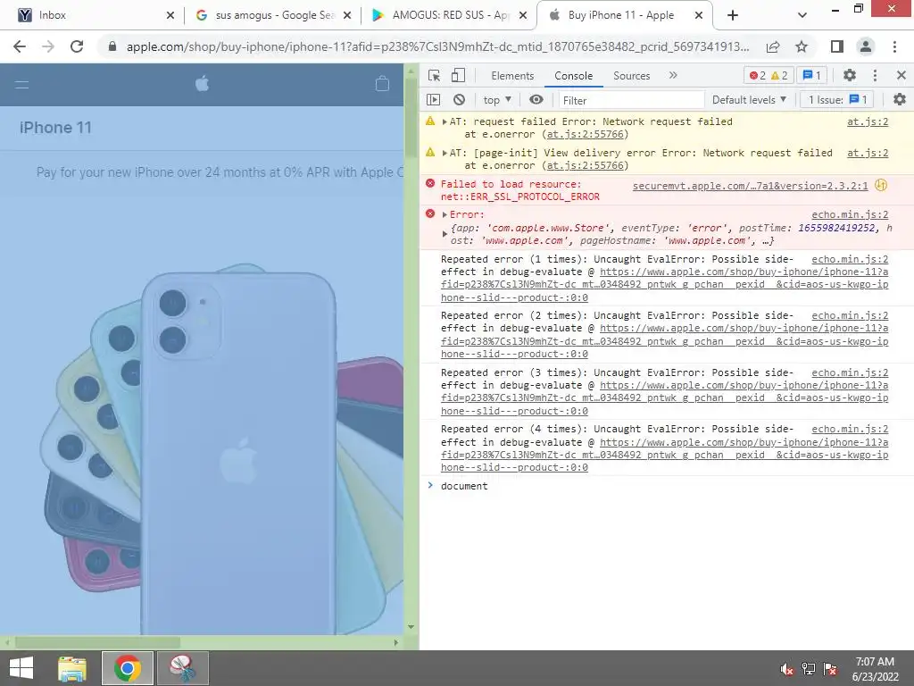Image resolution: width=914 pixels, height=686 pixels.
Task: Share this page icon
Action: pos(773,46)
